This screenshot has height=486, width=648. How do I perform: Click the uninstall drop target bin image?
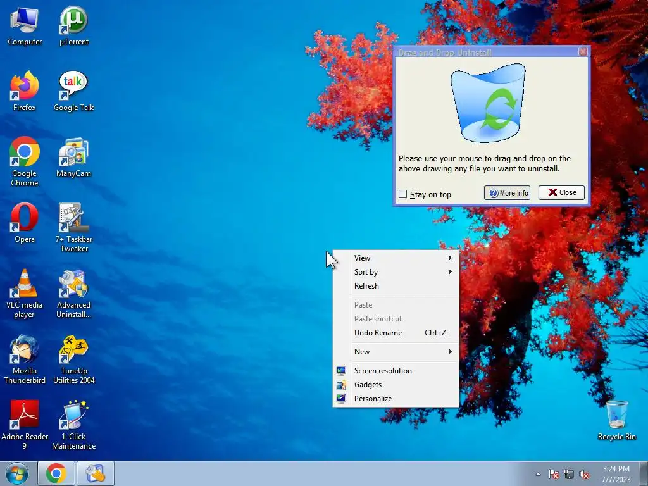coord(488,103)
